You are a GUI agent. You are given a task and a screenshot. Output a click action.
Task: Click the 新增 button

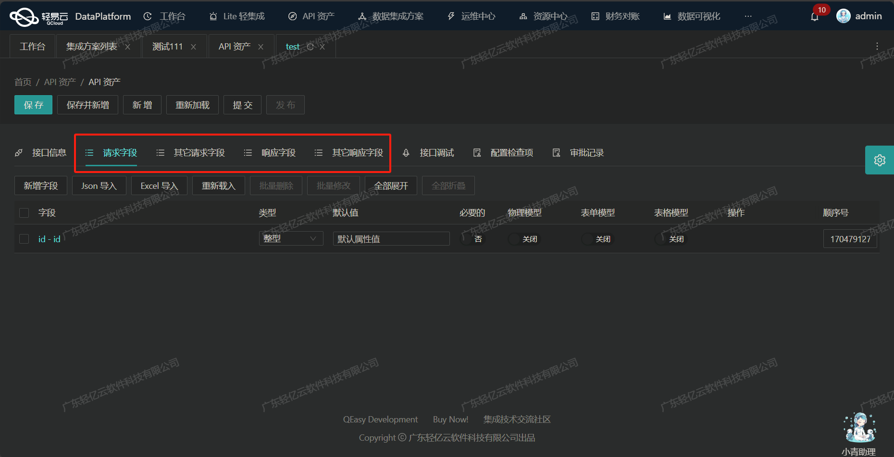click(142, 105)
